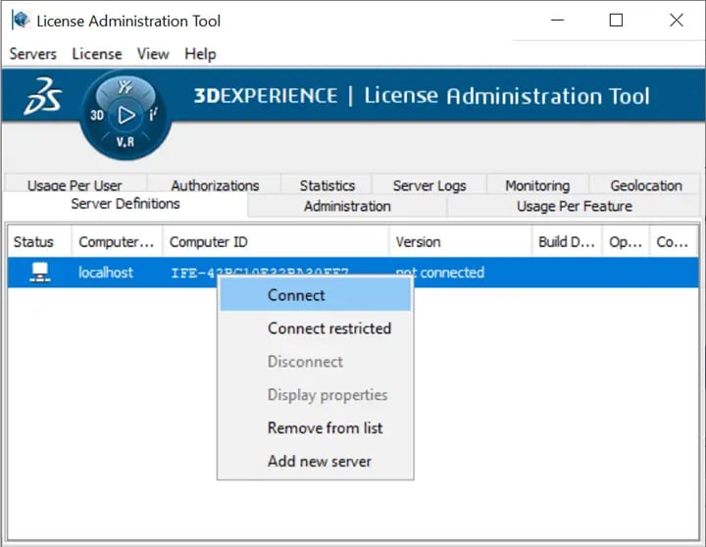Sort by the Computer name column header

pos(117,242)
